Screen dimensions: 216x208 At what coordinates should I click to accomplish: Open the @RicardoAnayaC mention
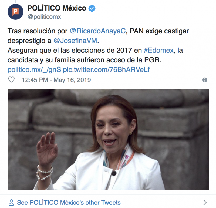tap(98, 31)
